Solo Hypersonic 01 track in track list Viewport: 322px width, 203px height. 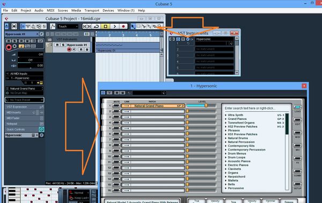63,45
